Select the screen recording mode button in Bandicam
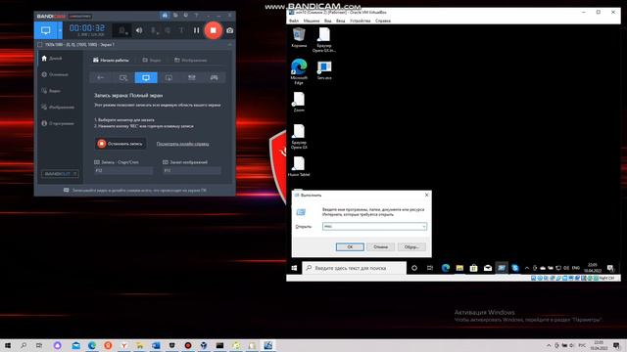Viewport: 627px width, 352px height. [x=46, y=30]
